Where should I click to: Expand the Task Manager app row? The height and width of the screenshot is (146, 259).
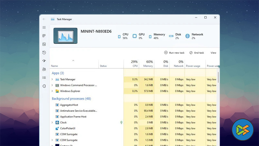click(52, 79)
